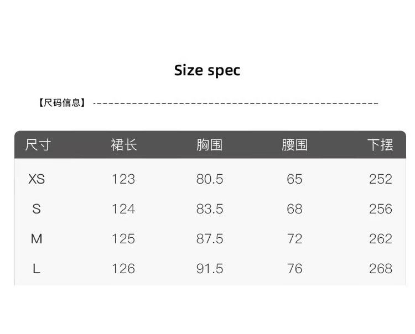415x334 pixels.
Task: Select the M size row label
Action: (x=37, y=239)
